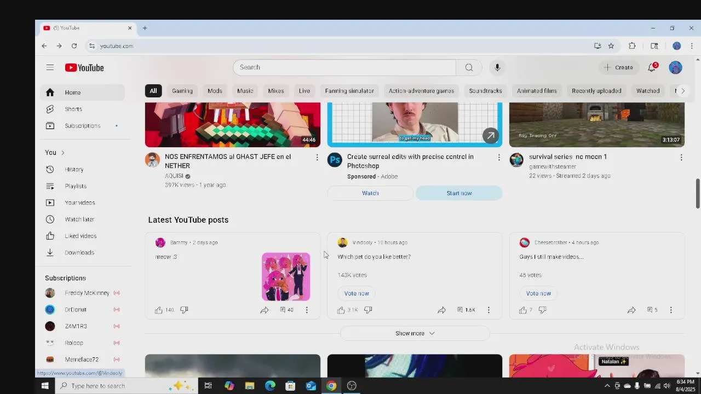The width and height of the screenshot is (701, 394).
Task: Open the account avatar menu
Action: [675, 67]
